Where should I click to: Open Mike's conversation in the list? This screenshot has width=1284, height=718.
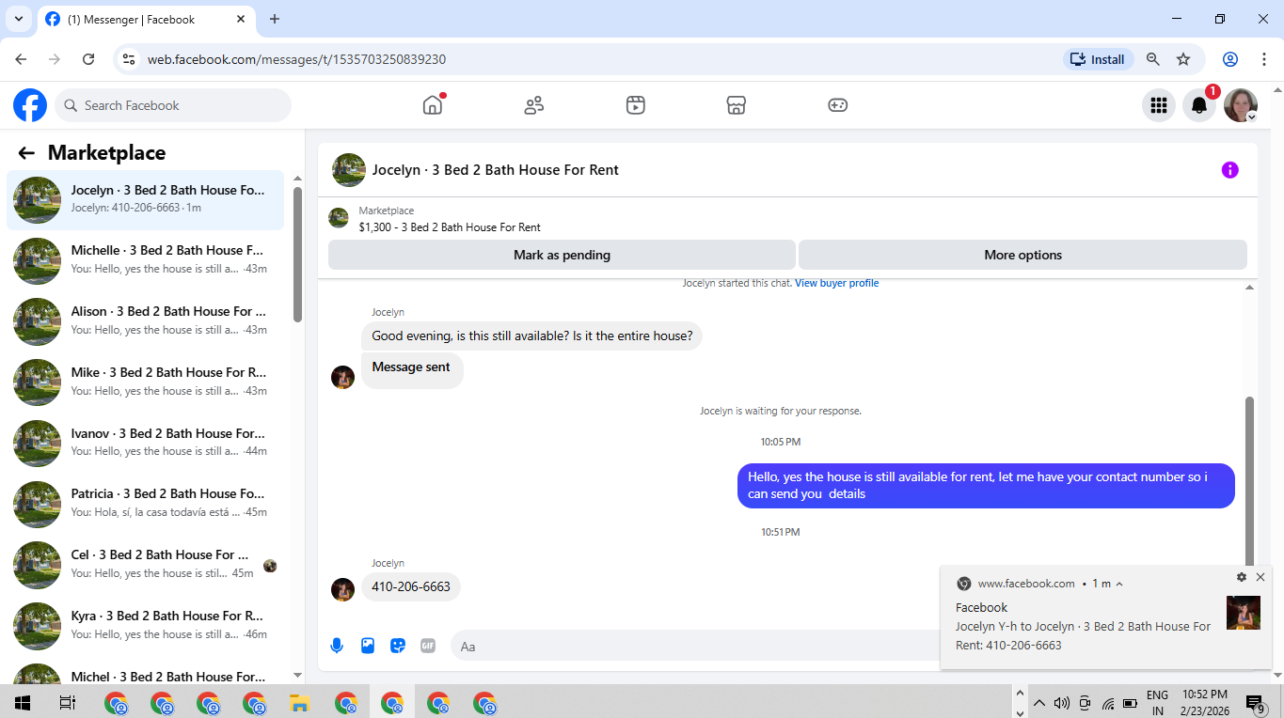pos(146,382)
